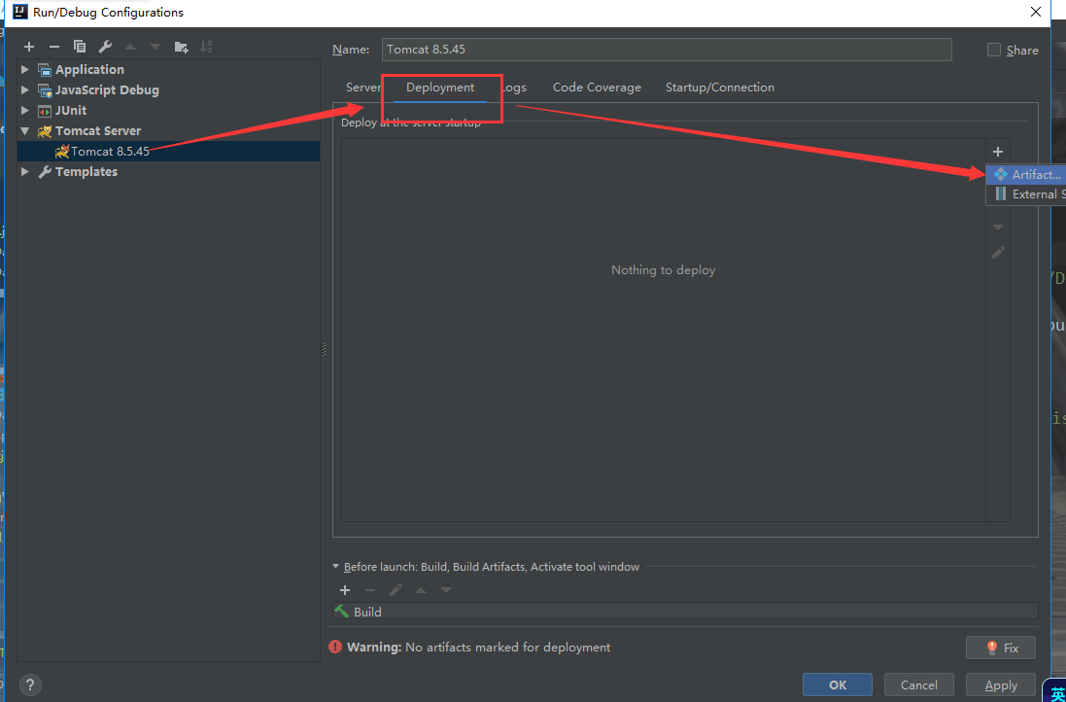Add a deployment item with plus icon
This screenshot has width=1066, height=702.
[x=997, y=152]
